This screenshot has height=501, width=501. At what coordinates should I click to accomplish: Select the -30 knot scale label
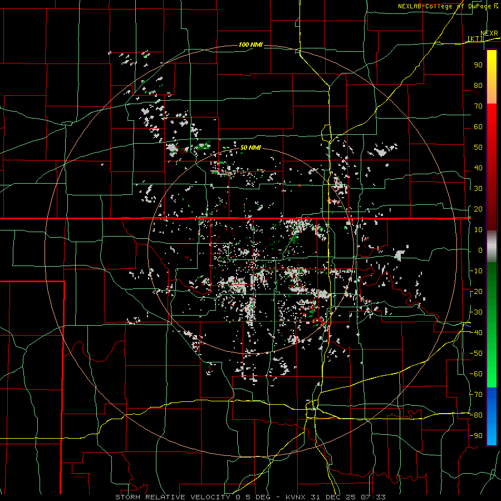pyautogui.click(x=476, y=312)
